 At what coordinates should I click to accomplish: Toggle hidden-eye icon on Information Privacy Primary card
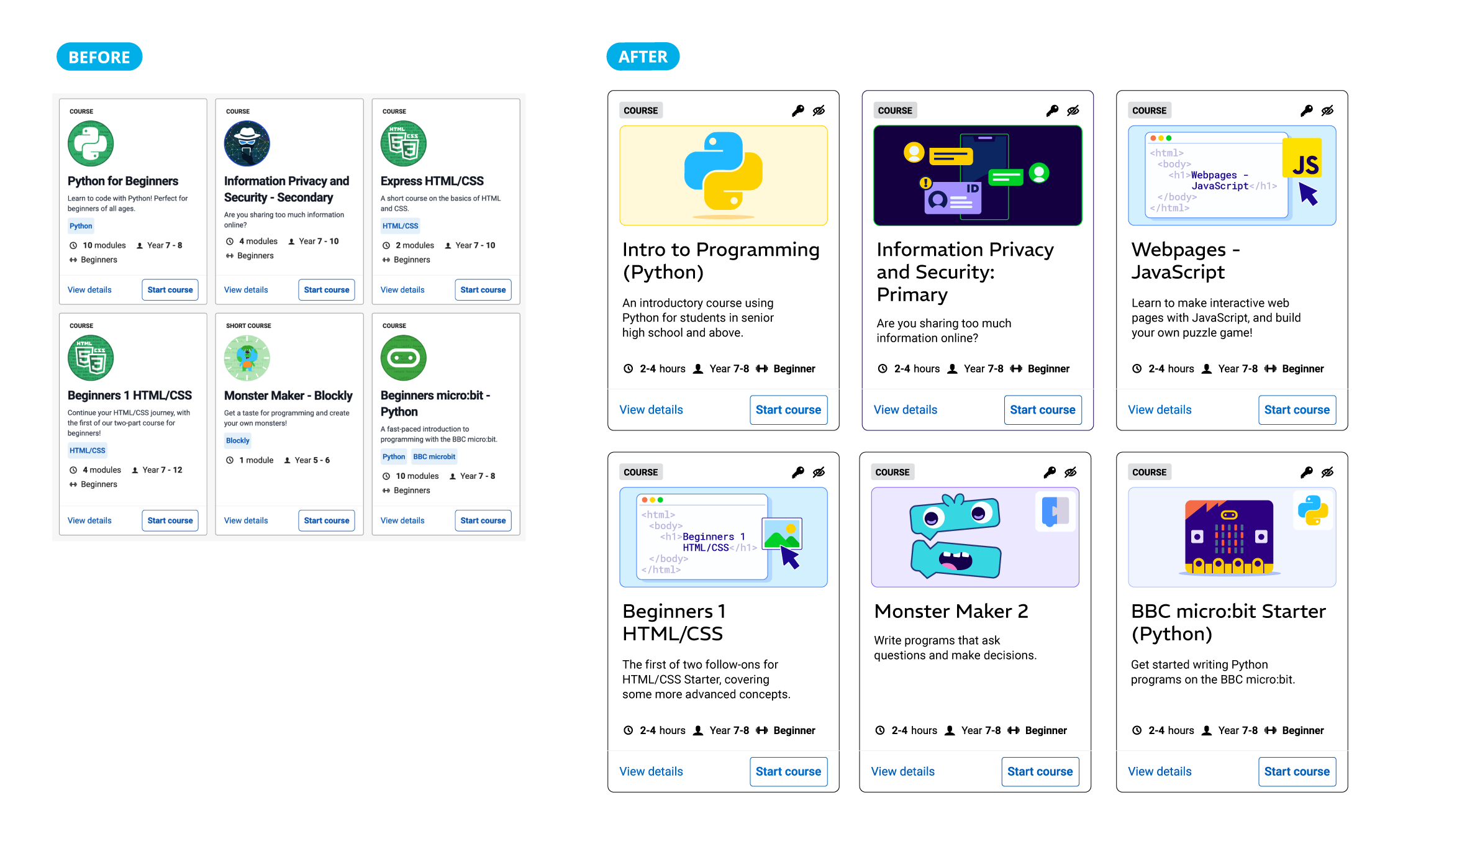tap(1073, 111)
